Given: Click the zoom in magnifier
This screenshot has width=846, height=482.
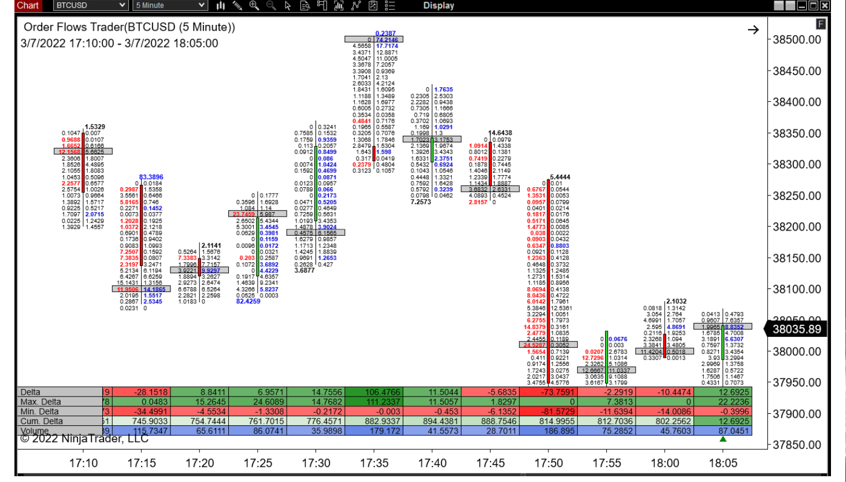Looking at the screenshot, I should [254, 6].
